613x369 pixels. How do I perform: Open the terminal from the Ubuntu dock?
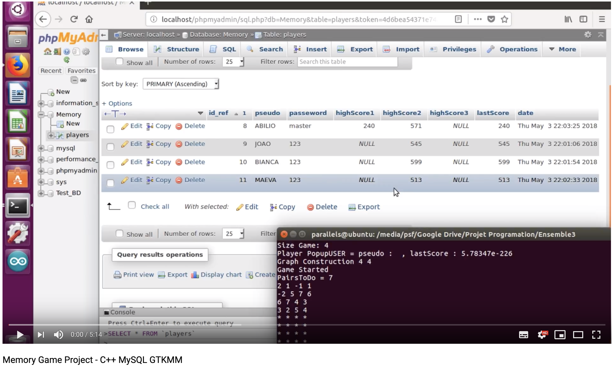[x=18, y=206]
